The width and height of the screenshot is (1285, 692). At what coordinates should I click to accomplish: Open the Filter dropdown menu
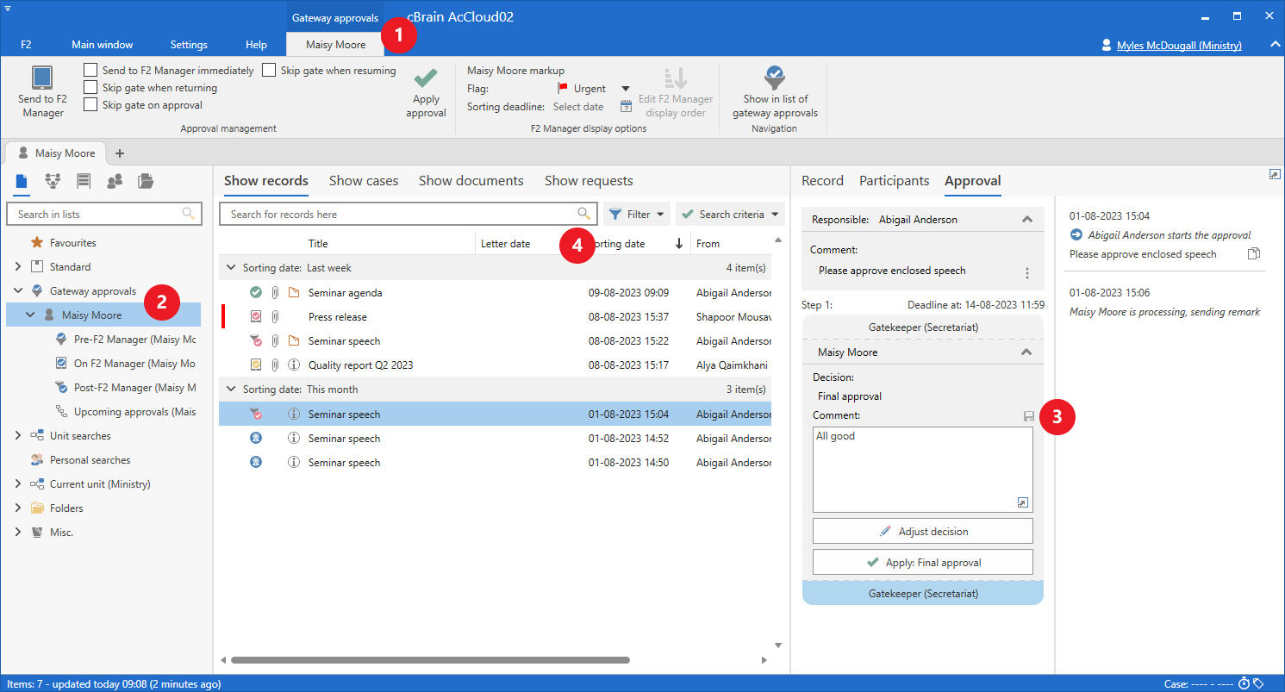[x=637, y=214]
